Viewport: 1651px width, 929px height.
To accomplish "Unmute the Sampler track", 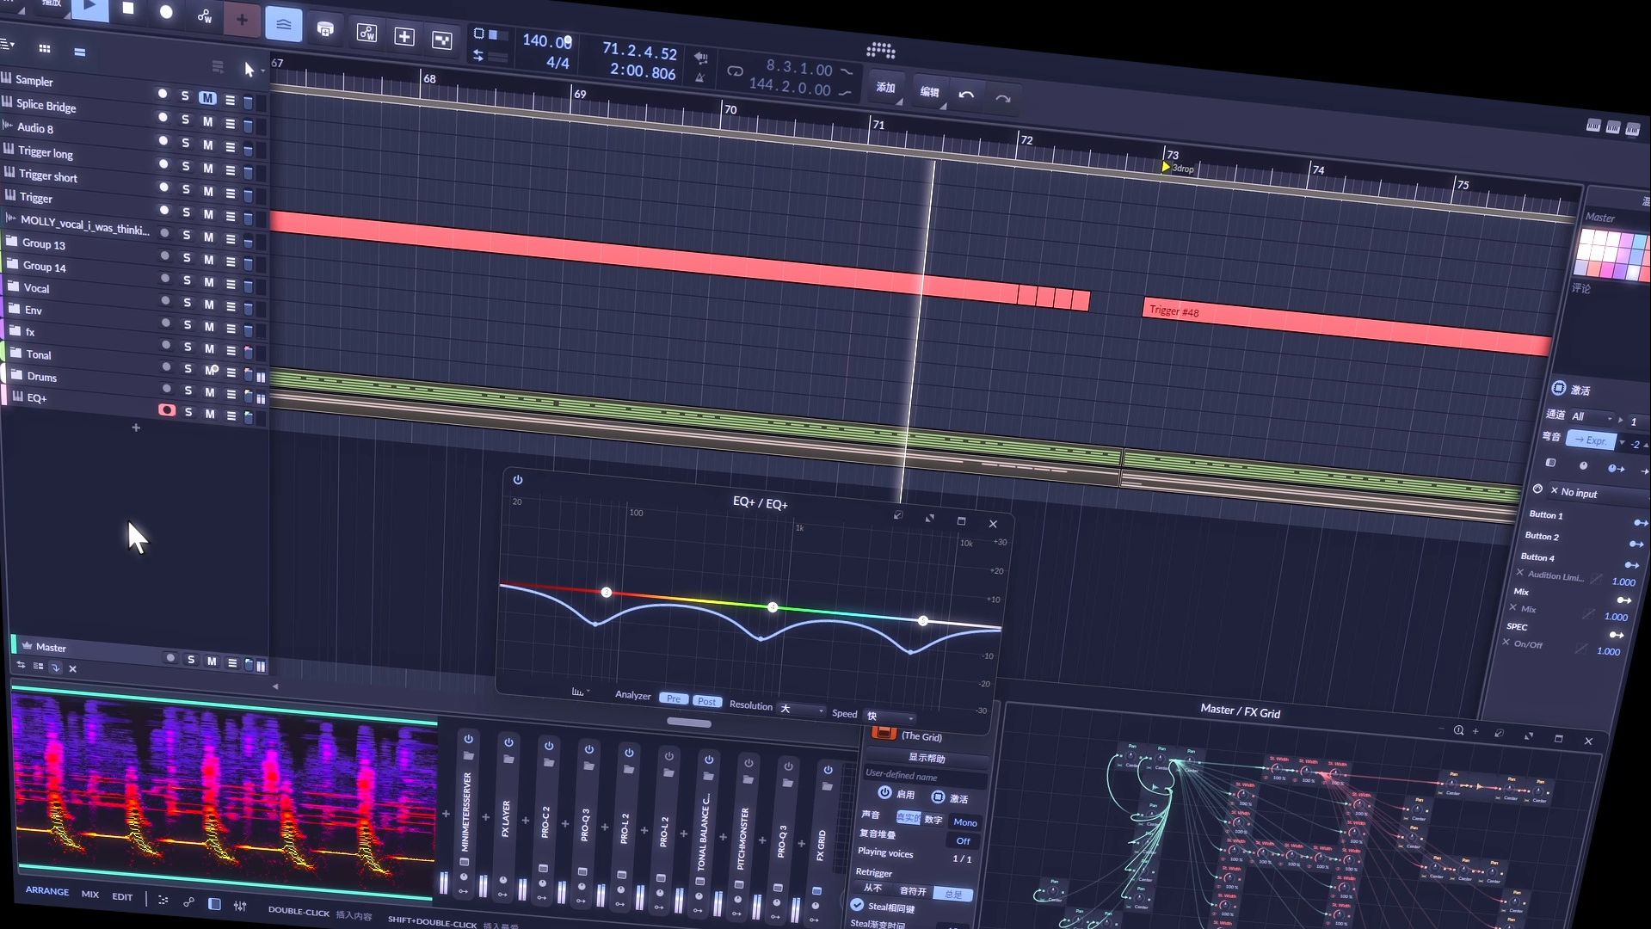I will pos(207,98).
